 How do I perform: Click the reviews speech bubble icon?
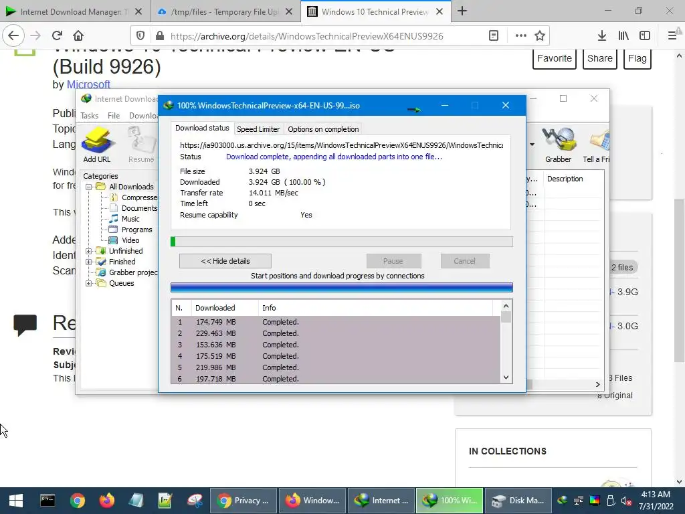(x=25, y=325)
